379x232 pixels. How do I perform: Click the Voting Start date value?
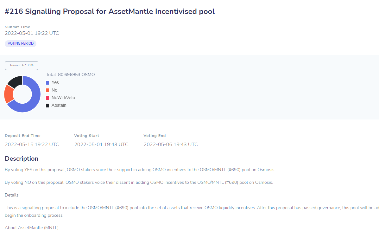click(101, 145)
